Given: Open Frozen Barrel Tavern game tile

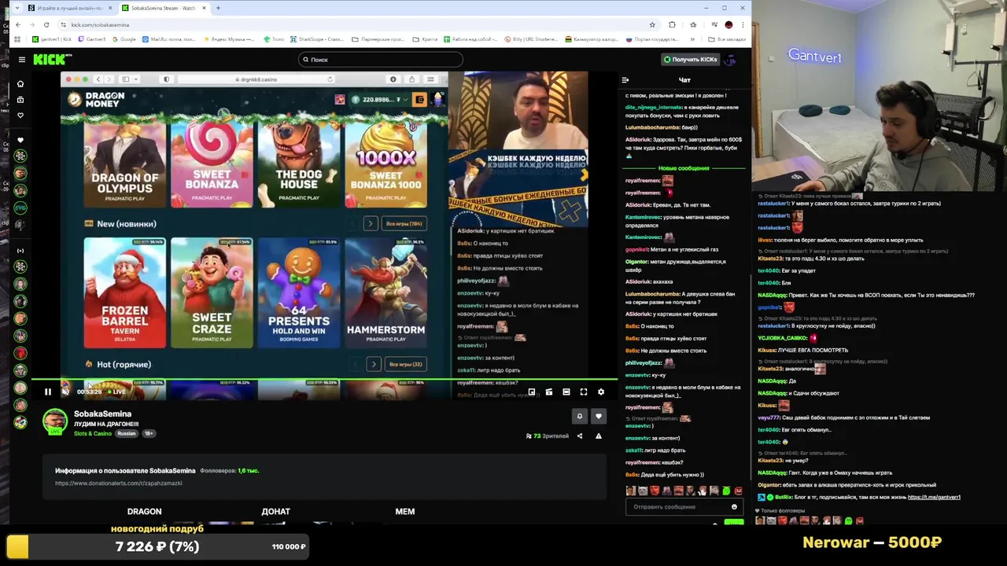Looking at the screenshot, I should pos(125,292).
